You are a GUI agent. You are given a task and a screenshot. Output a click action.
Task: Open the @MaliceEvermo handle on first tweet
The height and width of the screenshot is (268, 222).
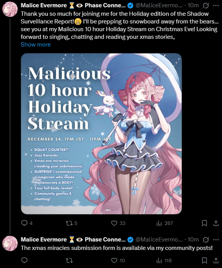(159, 5)
